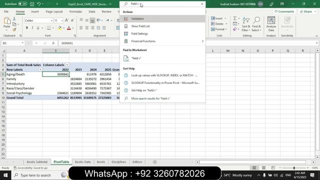Switch to the Page Layout tab
The image size is (320, 180).
point(54,11)
